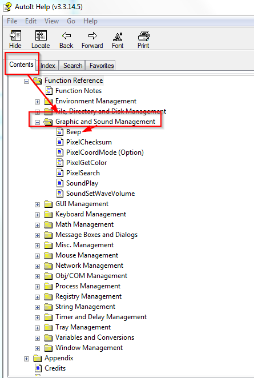Select the PixelGetColor topic text
Screen dimensions: 254x378
click(87, 163)
